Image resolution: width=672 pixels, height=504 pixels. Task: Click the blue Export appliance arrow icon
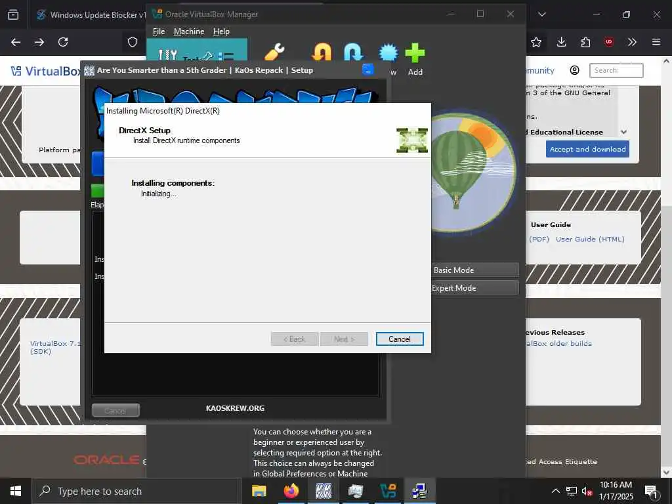coord(353,52)
